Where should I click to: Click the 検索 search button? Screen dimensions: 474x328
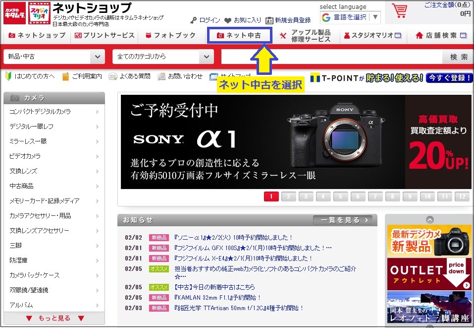tap(459, 57)
